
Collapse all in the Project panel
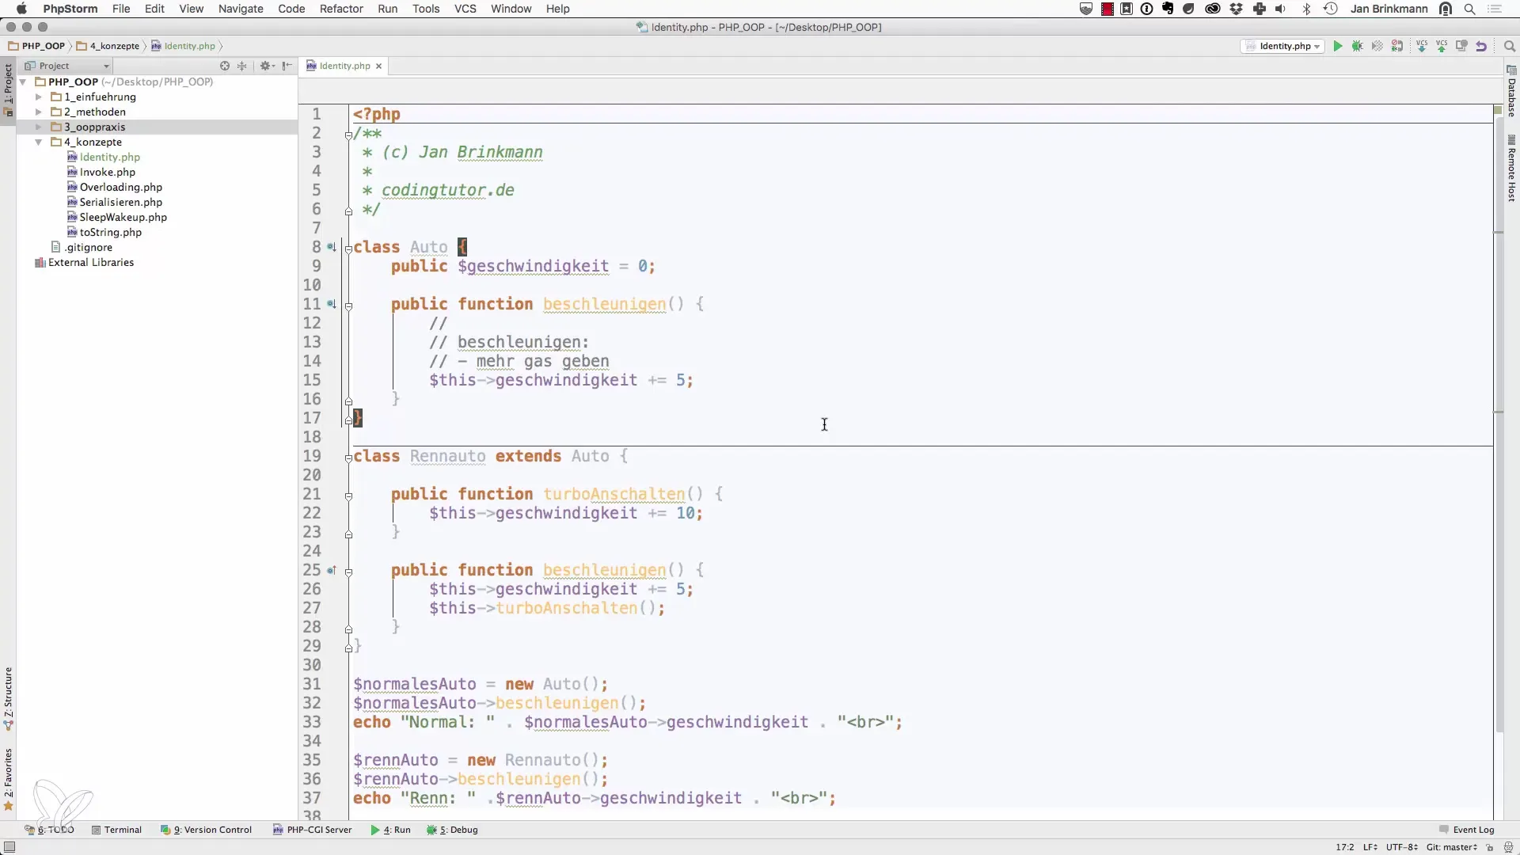point(242,66)
